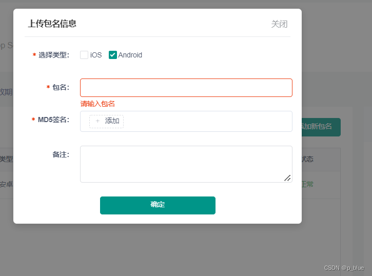Check the iOS type checkbox
This screenshot has height=276, width=372.
pyautogui.click(x=84, y=55)
